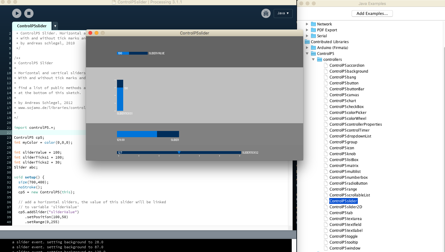Image resolution: width=445 pixels, height=252 pixels.
Task: Expand the Arduino (Firmata) folder
Action: point(307,47)
